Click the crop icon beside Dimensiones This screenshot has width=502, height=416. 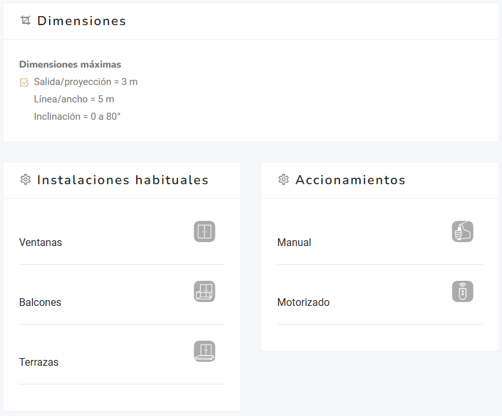point(25,21)
